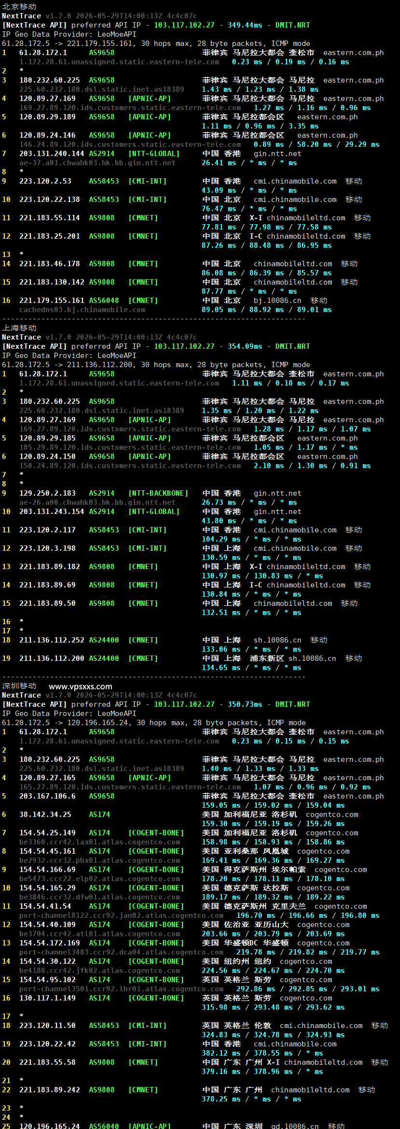Select IP address 223.120.2.117
Screen dimensions: 400x1129
point(47,530)
